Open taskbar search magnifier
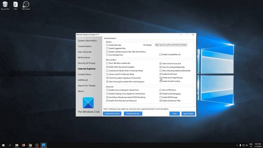The width and height of the screenshot is (263, 148). click(x=10, y=145)
